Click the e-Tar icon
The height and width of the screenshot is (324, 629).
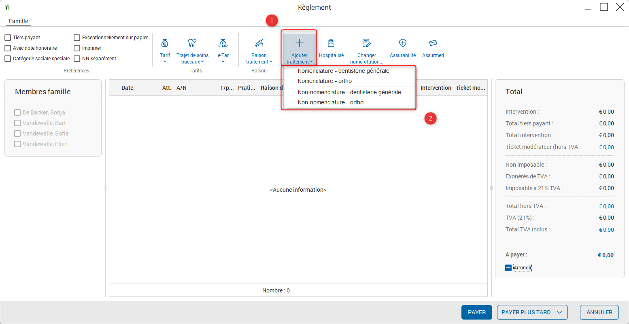click(223, 43)
